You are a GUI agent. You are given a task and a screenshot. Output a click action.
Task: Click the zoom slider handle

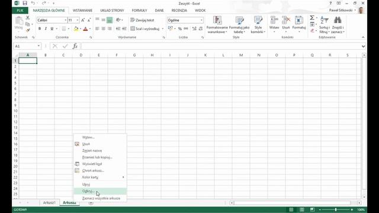(x=336, y=209)
